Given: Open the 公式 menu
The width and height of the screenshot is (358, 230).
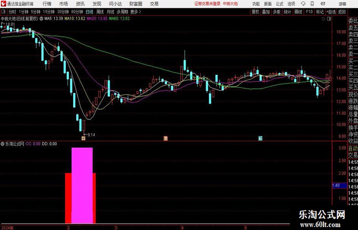Looking at the screenshot, I should pos(280,4).
